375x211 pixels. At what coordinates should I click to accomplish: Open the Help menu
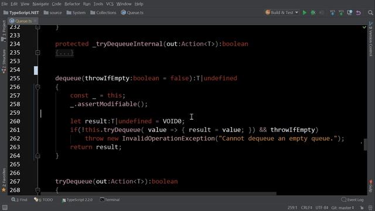pos(139,4)
